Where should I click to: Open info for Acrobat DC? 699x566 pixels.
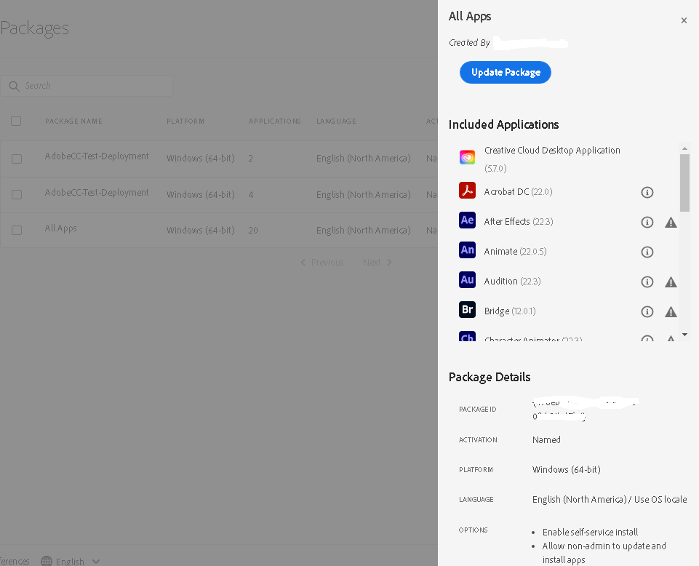coord(647,192)
